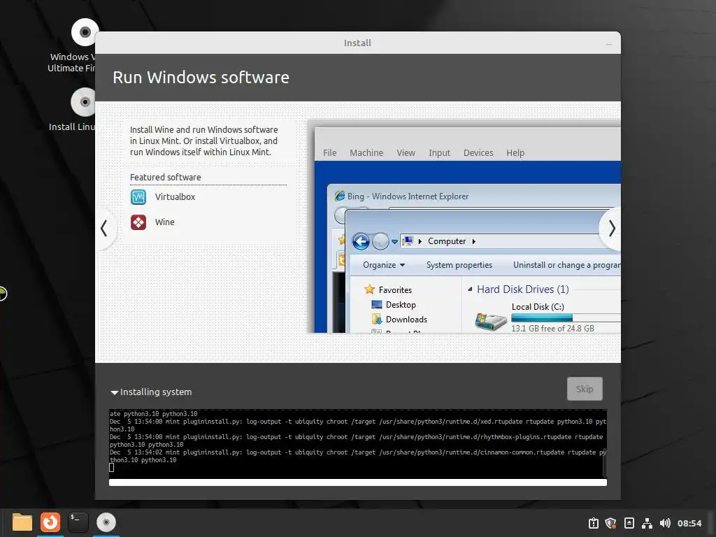Image resolution: width=716 pixels, height=537 pixels.
Task: Go to previous slide with left arrow
Action: [x=104, y=229]
